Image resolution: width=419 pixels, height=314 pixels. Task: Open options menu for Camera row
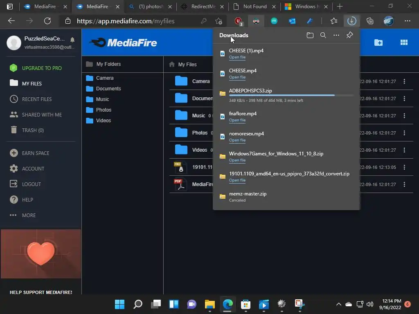coord(404,81)
